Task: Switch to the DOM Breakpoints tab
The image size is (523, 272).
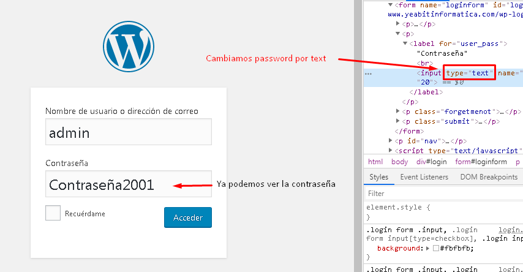Action: click(x=489, y=177)
